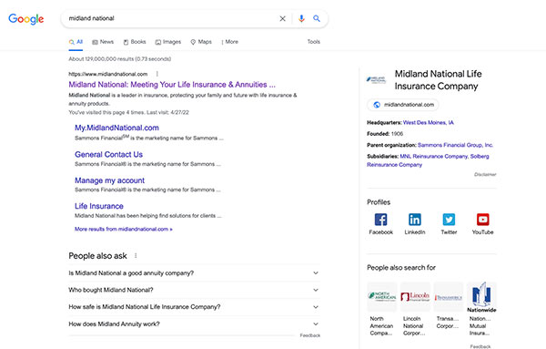Click in the search input field

pyautogui.click(x=171, y=18)
